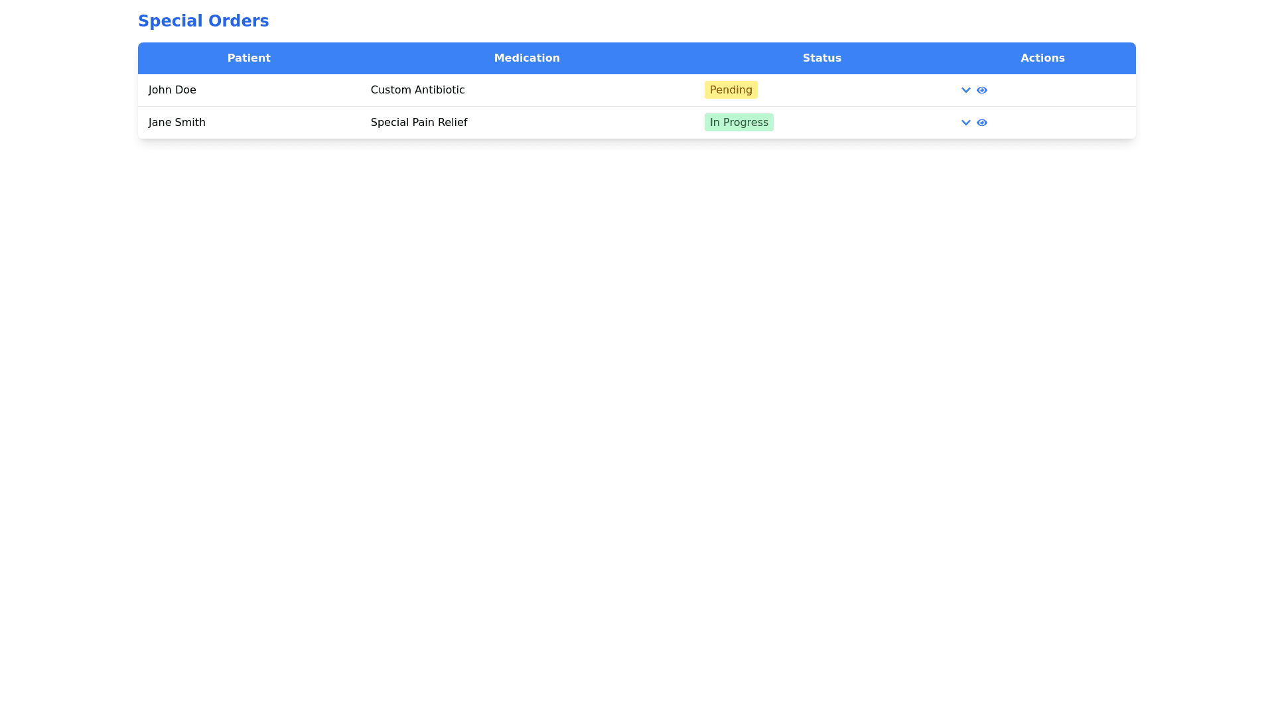Screen dimensions: 1274x716
Task: Click the Actions column header
Action: (x=1042, y=58)
